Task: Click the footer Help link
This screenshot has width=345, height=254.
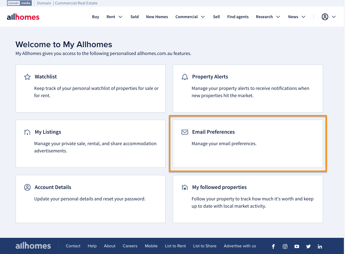Action: [92, 246]
